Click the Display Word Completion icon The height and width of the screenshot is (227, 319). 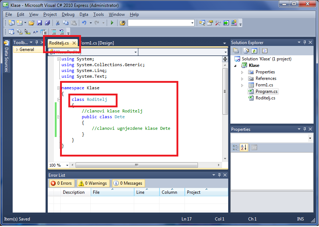tap(35, 32)
